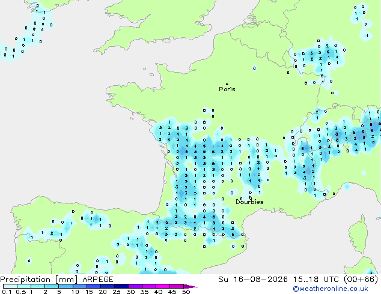Click the '15..18 UTC' time range text
The height and width of the screenshot is (294, 381).
pyautogui.click(x=315, y=280)
